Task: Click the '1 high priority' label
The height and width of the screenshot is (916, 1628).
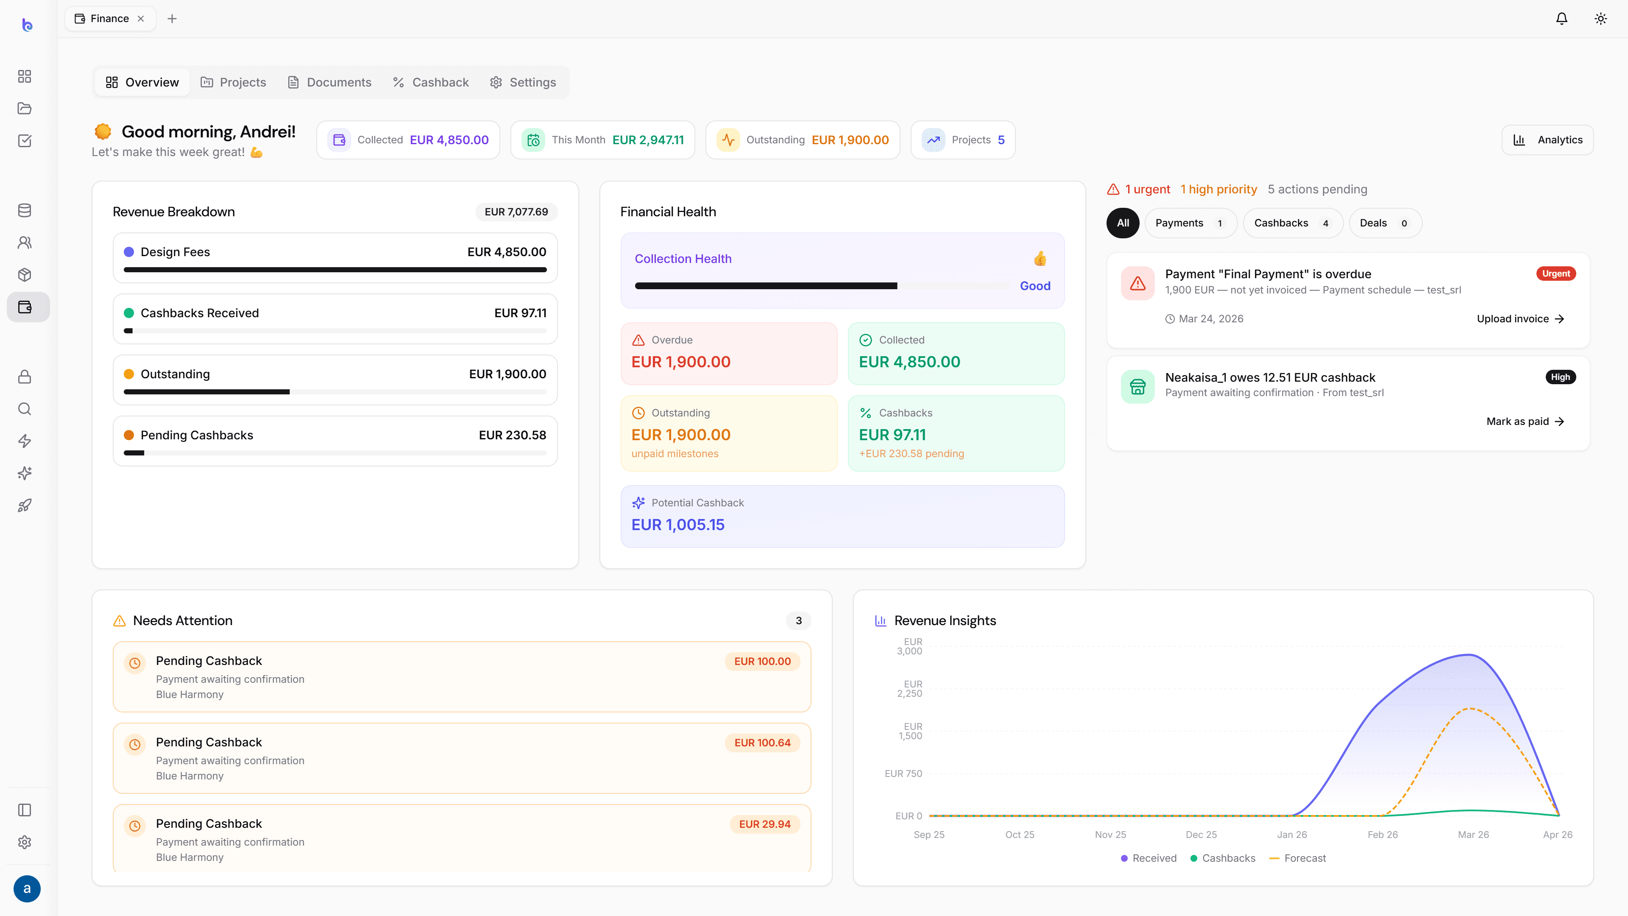Action: point(1218,189)
